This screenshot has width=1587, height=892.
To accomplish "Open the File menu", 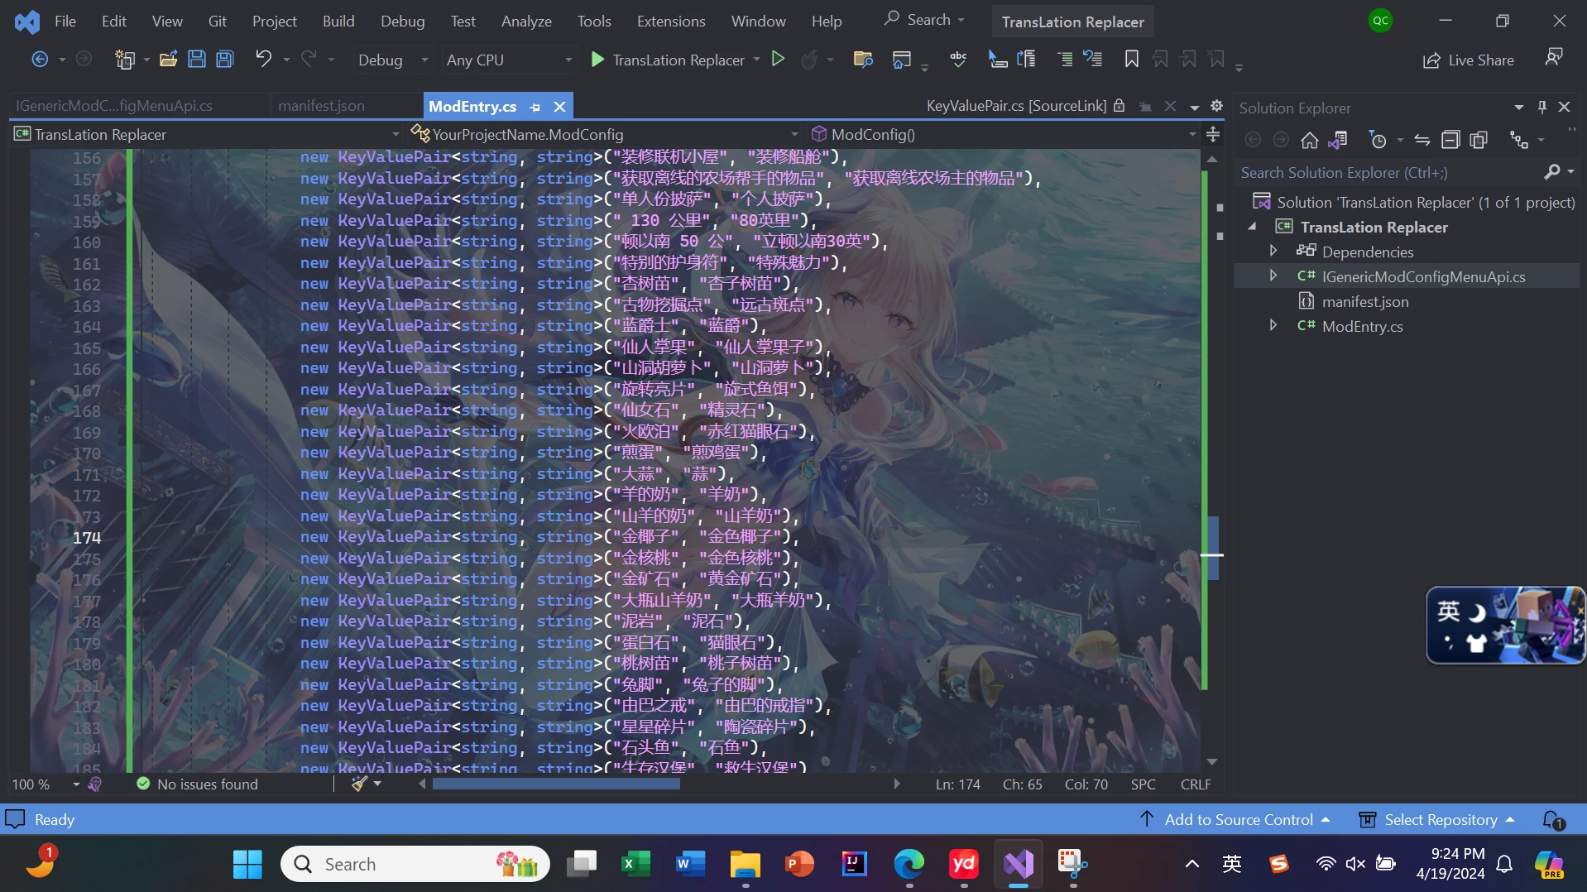I will point(65,22).
